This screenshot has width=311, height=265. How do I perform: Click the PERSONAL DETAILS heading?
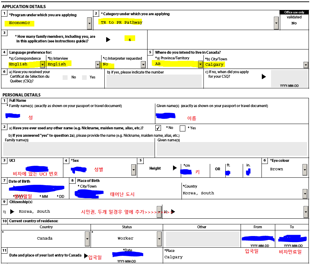coord(22,95)
